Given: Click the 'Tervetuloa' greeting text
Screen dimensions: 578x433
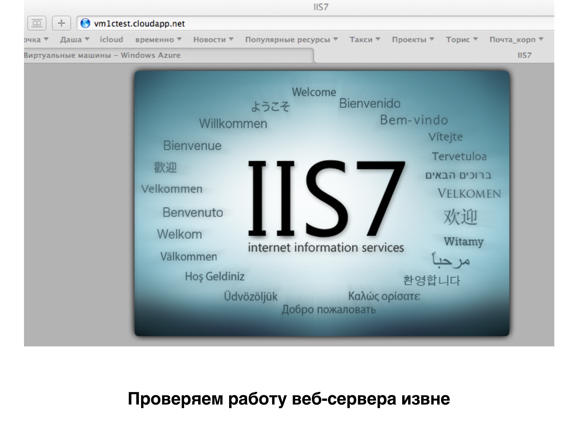Looking at the screenshot, I should (459, 156).
